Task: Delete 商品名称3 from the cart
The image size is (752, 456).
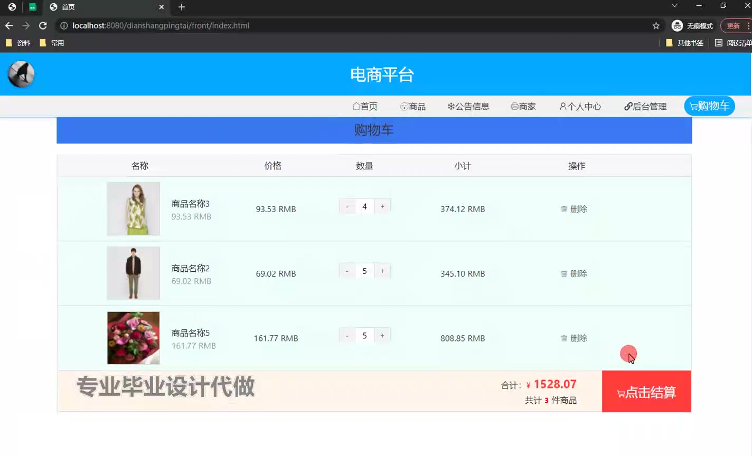Action: 574,209
